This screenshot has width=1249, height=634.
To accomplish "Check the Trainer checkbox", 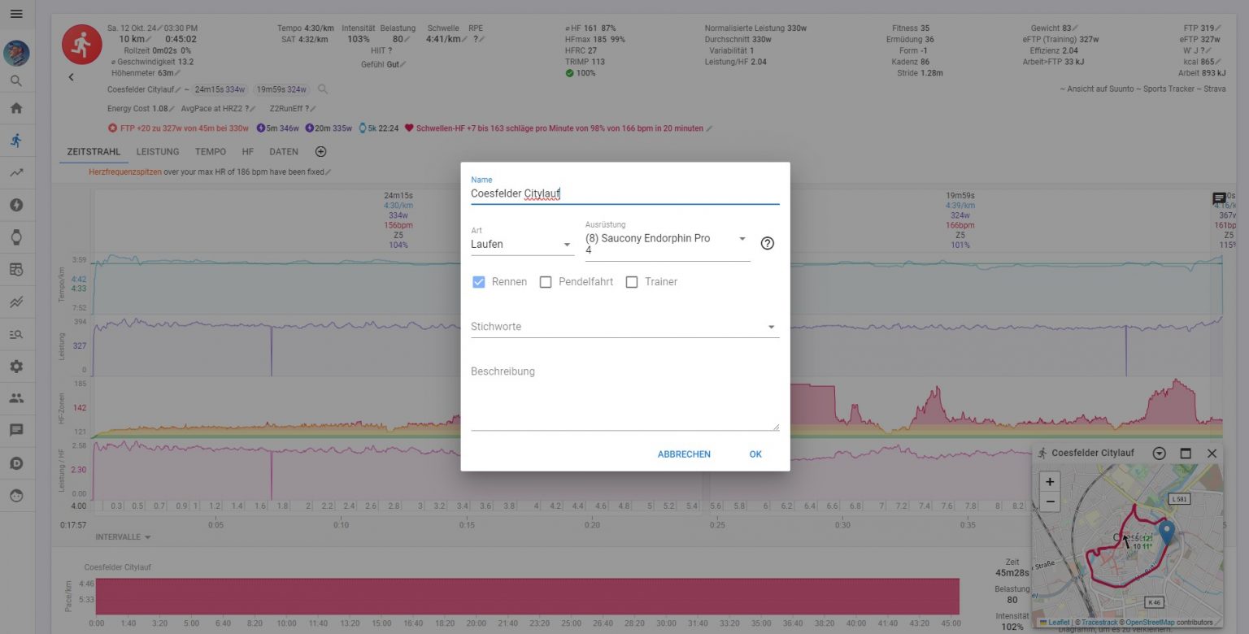I will tap(632, 281).
